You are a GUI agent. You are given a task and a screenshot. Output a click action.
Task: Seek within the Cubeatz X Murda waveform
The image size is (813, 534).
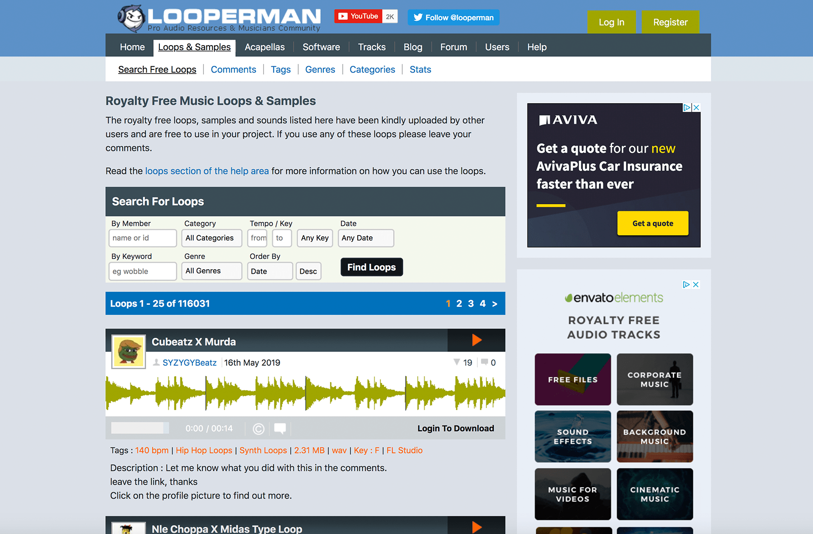[305, 393]
